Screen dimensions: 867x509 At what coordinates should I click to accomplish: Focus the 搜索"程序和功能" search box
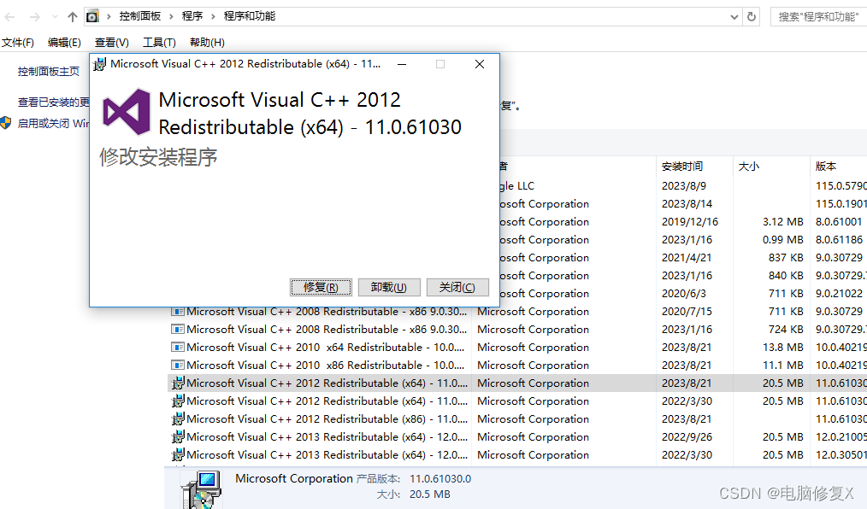point(818,16)
